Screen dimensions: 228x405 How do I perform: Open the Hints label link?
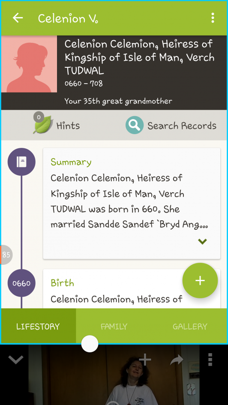(x=68, y=126)
